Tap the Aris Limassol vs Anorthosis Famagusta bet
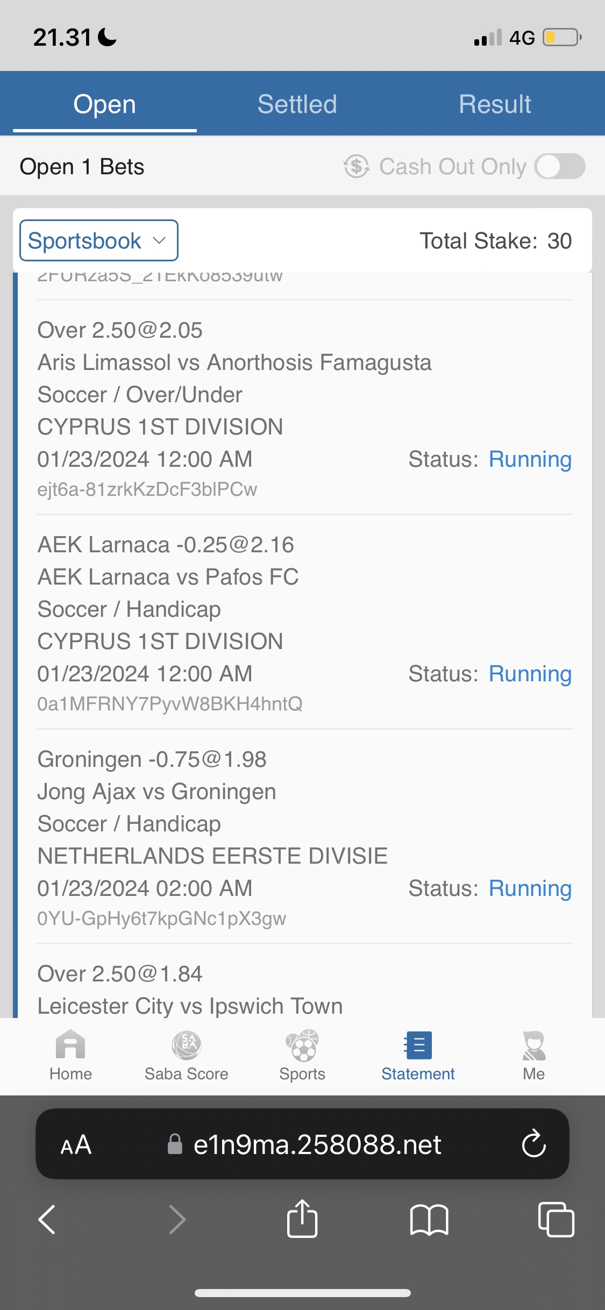This screenshot has height=1310, width=605. pyautogui.click(x=234, y=362)
